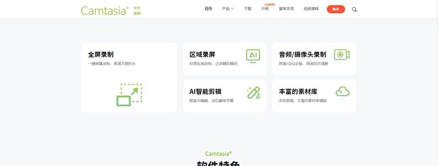
Task: Click the text 任意区域录制，记录精彩瞬间
Action: (x=214, y=64)
